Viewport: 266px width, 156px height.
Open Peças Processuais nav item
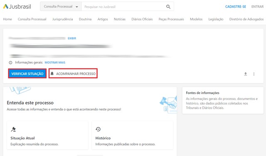[x=171, y=19]
